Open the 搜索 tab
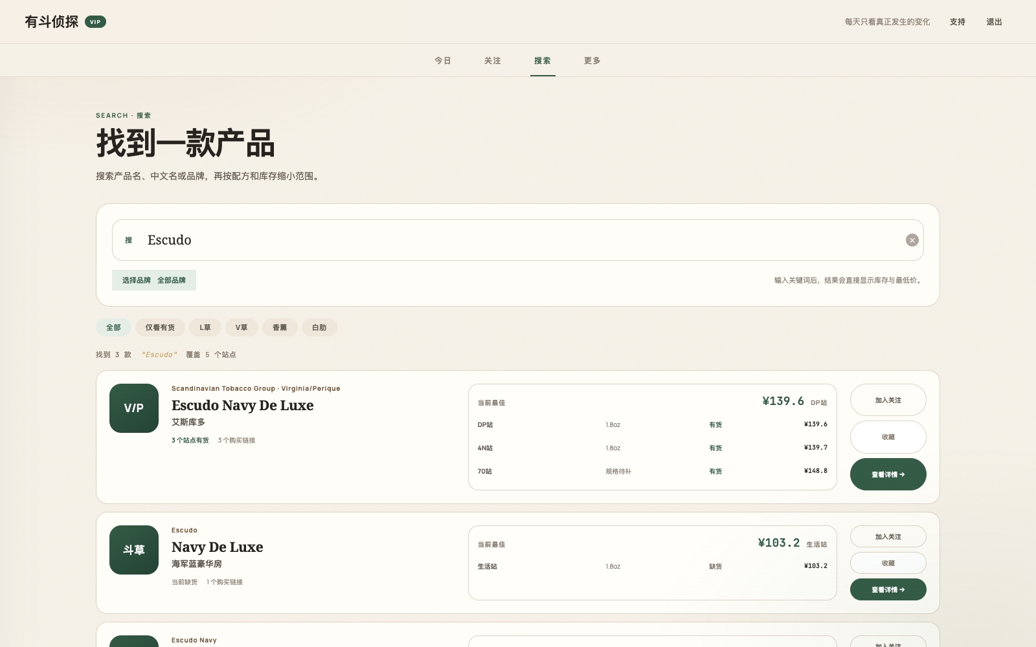 coord(543,61)
